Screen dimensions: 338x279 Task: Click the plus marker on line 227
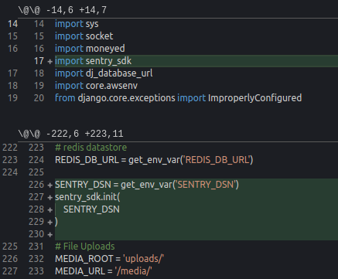(x=50, y=197)
